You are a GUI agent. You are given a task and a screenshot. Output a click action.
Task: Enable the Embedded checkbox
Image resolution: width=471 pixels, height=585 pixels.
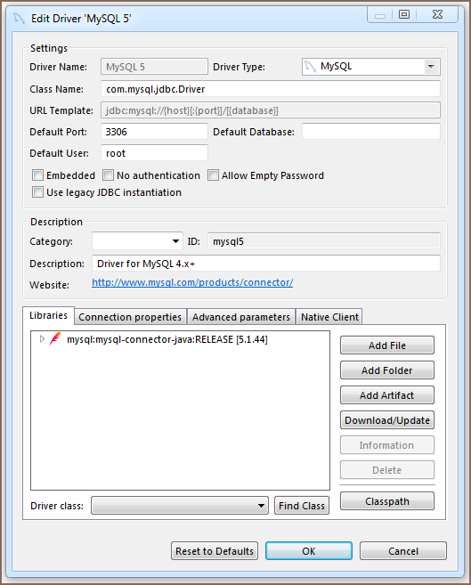[37, 175]
